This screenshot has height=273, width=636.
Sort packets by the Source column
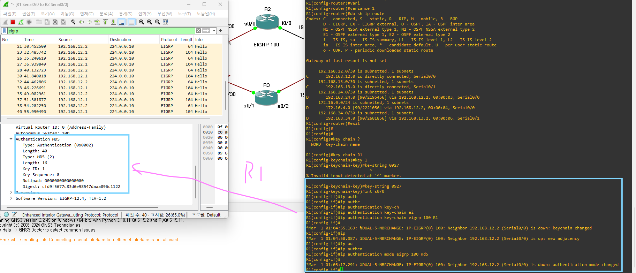(83, 40)
